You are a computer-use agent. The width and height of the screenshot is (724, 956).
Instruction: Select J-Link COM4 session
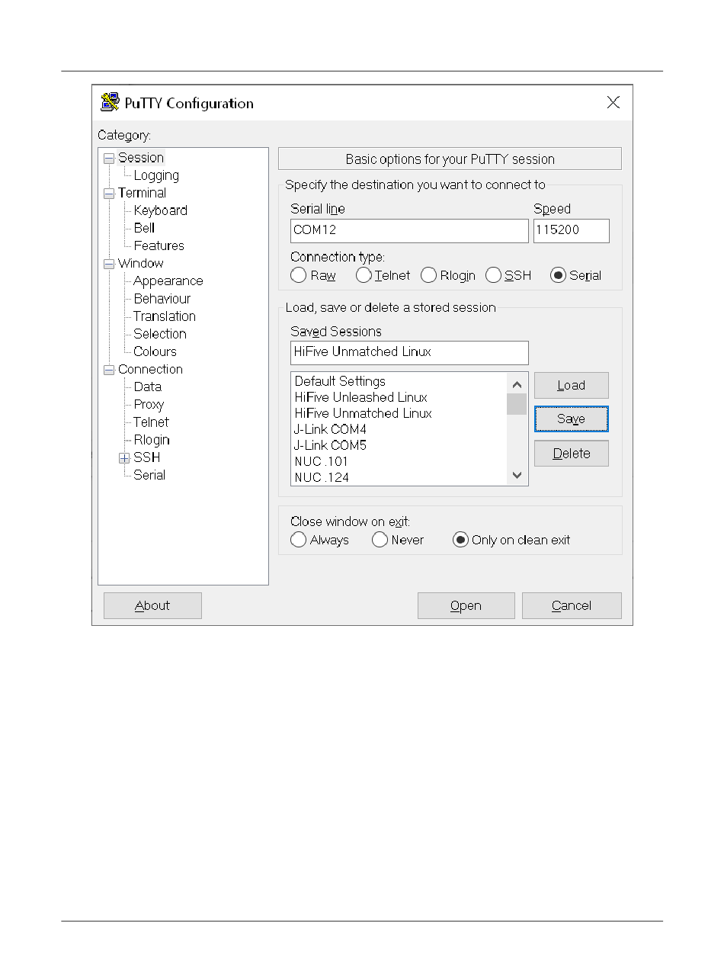coord(330,429)
